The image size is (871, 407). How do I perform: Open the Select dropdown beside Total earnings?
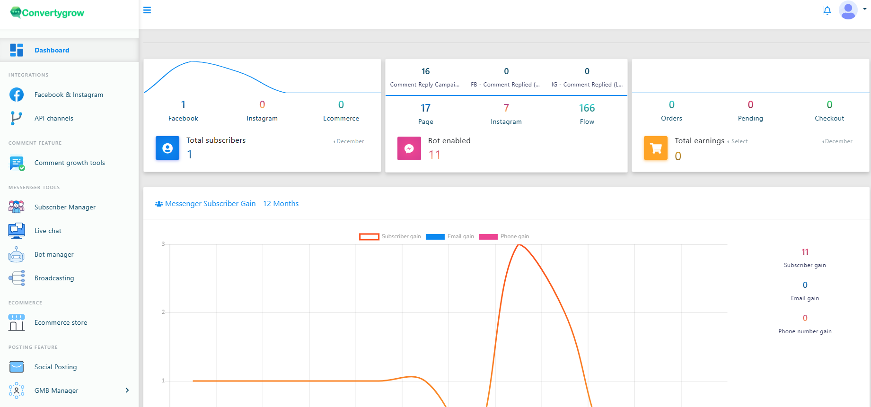[x=738, y=141]
